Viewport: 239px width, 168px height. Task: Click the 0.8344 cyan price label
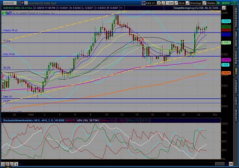(226, 21)
